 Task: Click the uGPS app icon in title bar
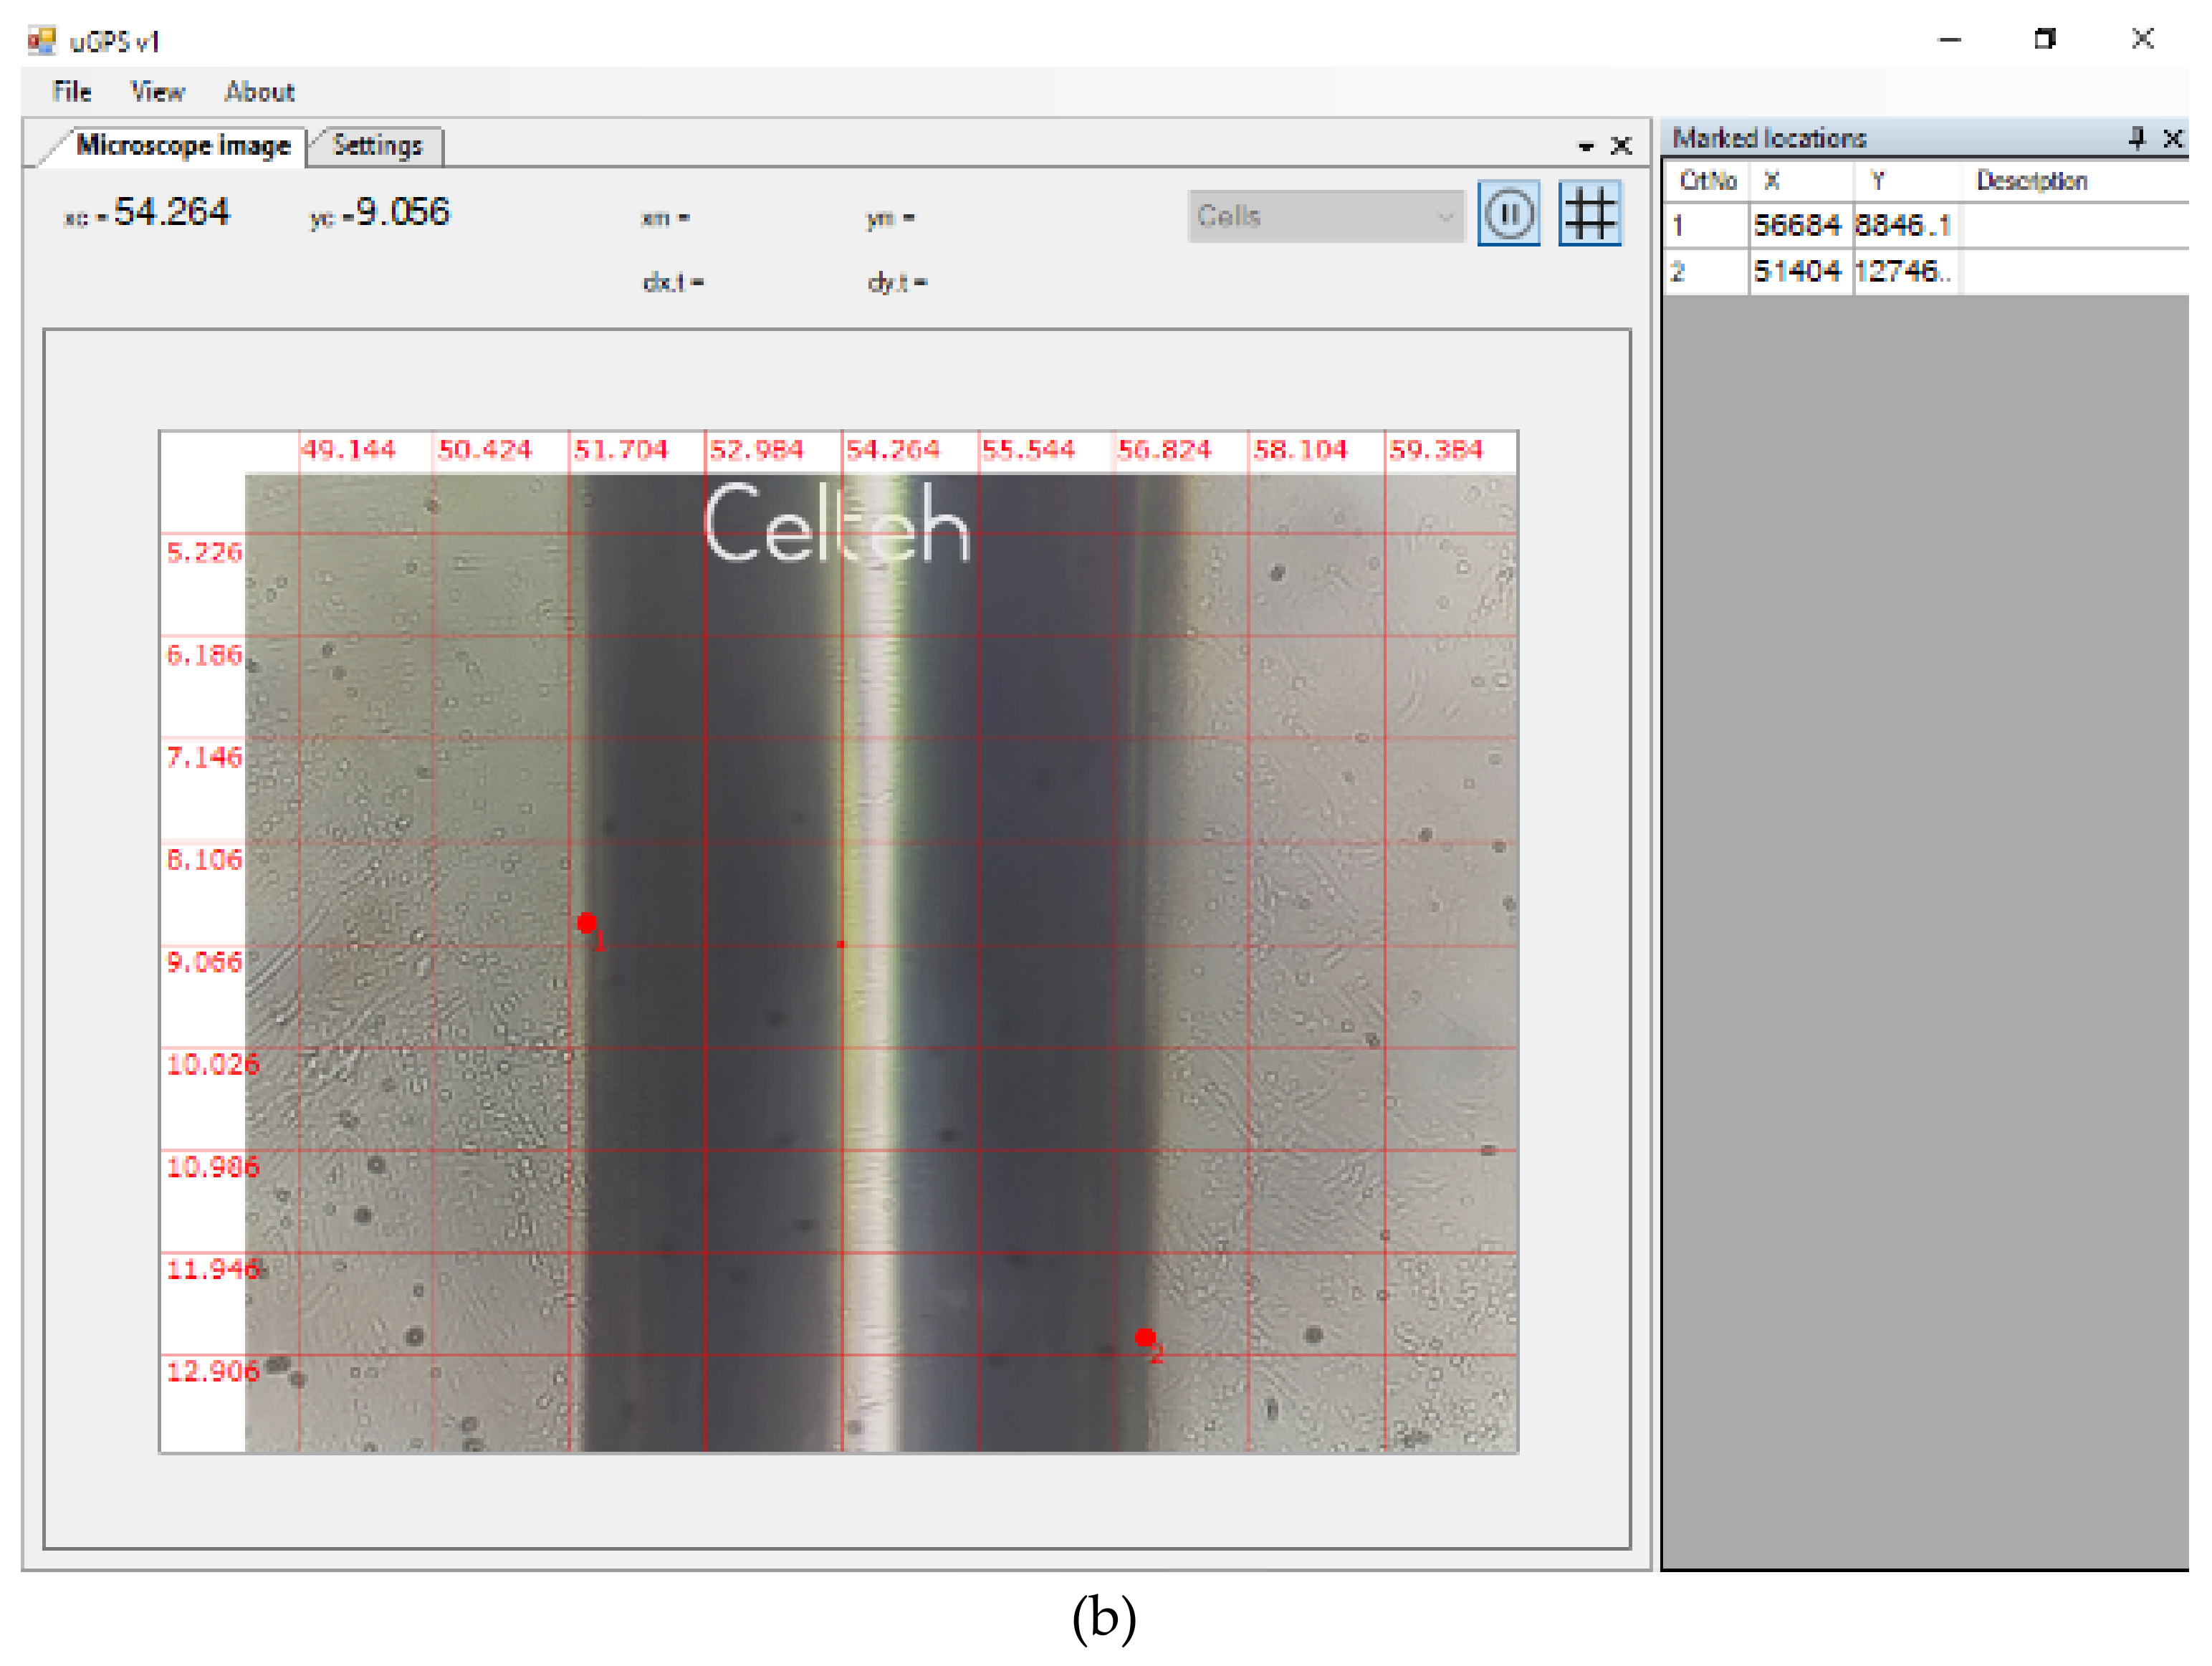(42, 41)
